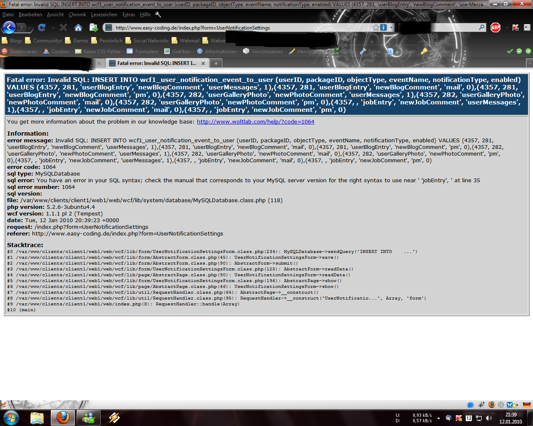Click the new bookmark folder plus icon

94,27
